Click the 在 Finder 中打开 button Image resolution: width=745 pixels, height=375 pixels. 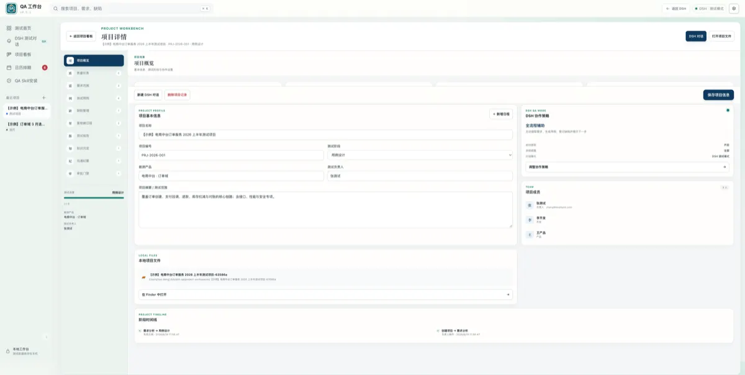[x=325, y=294]
